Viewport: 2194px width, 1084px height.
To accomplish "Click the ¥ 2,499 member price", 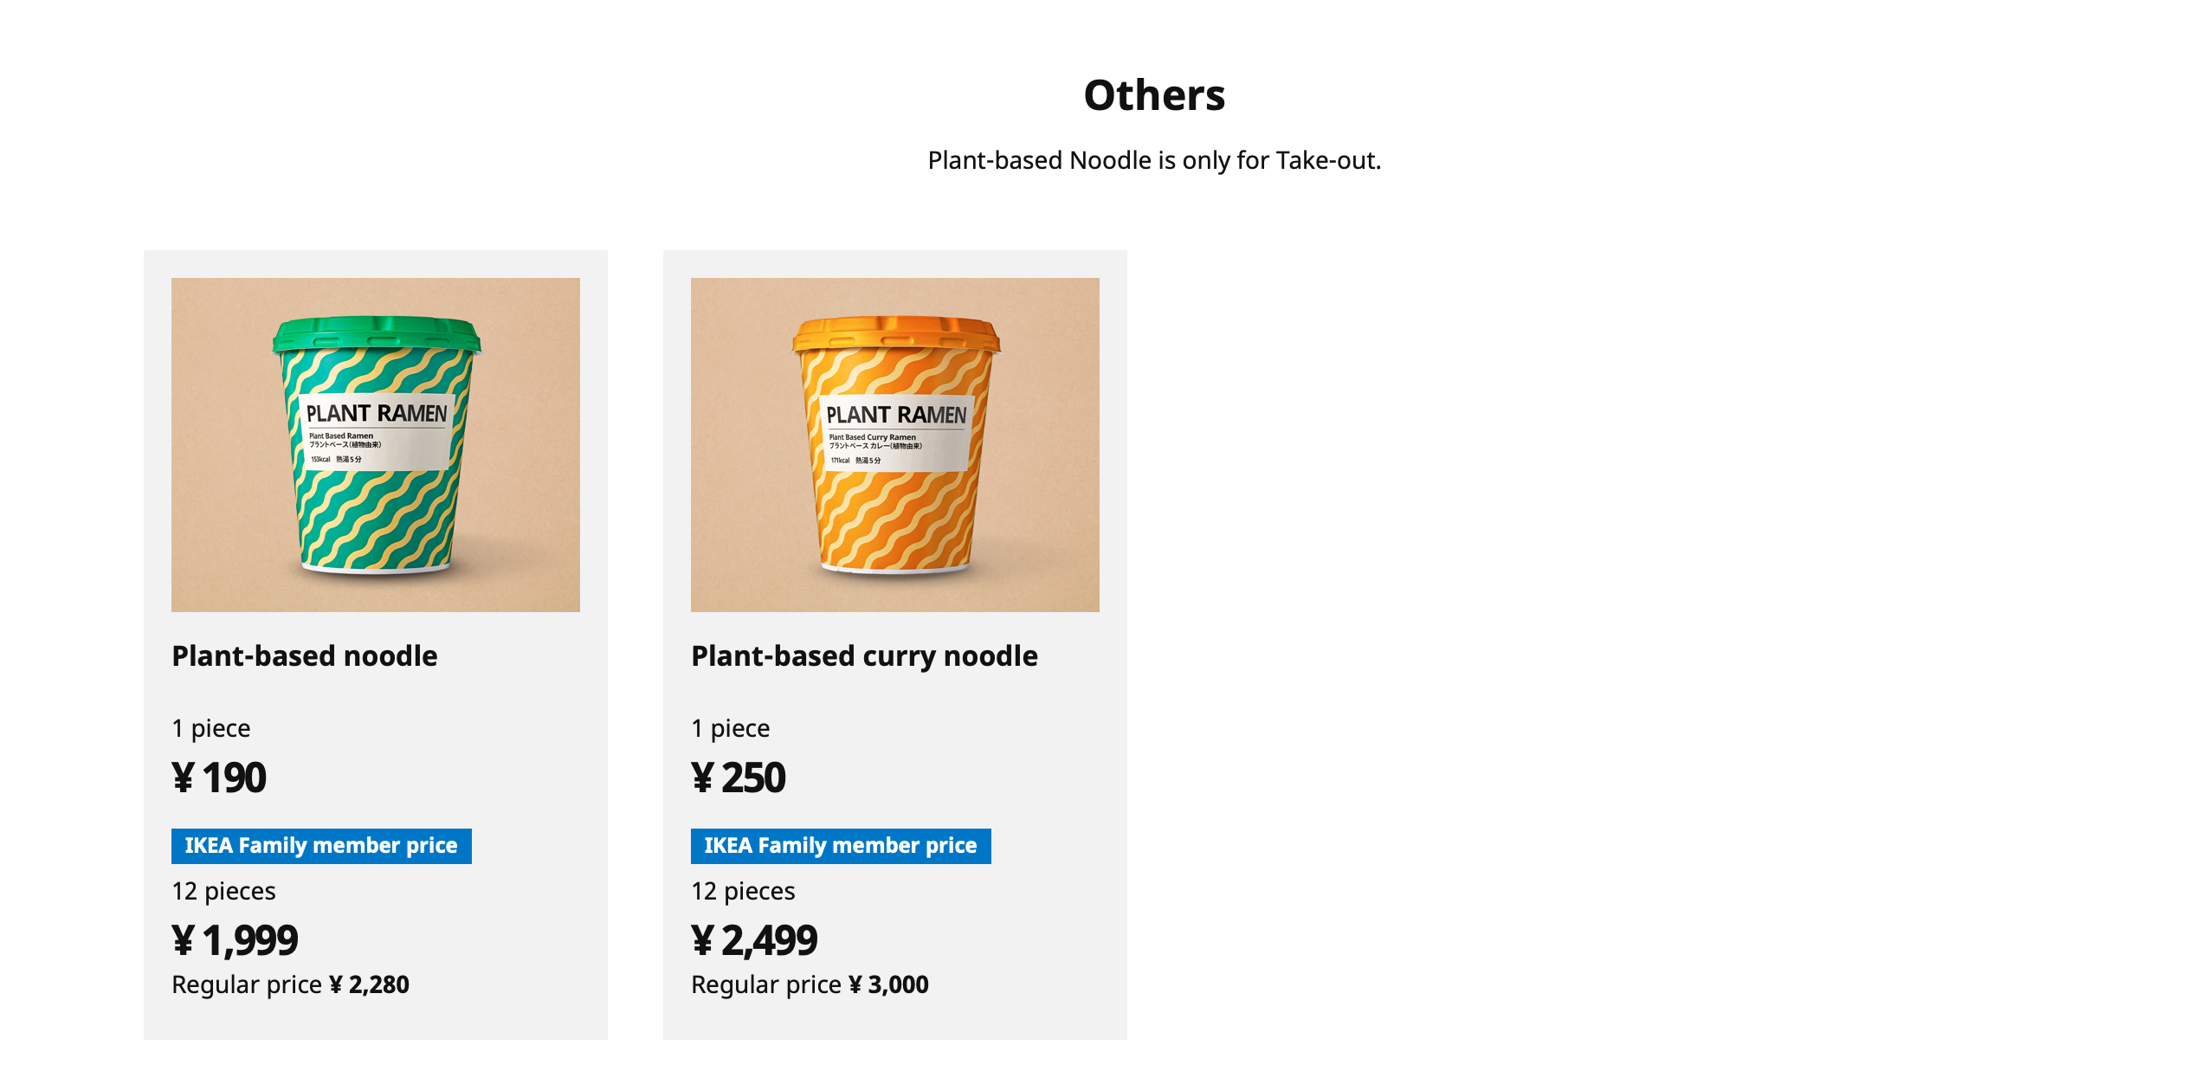I will pos(754,940).
